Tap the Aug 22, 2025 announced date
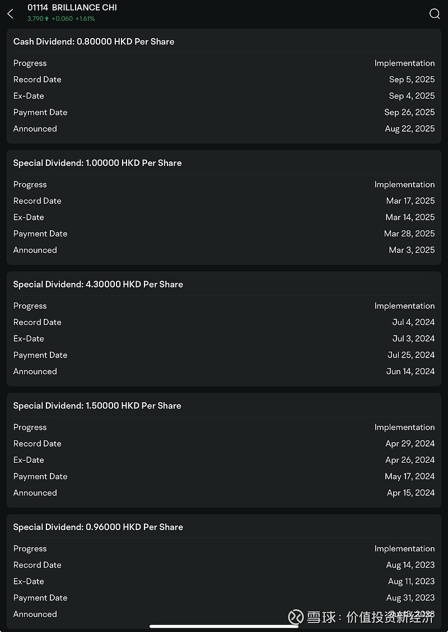Image resolution: width=448 pixels, height=632 pixels. (x=409, y=128)
